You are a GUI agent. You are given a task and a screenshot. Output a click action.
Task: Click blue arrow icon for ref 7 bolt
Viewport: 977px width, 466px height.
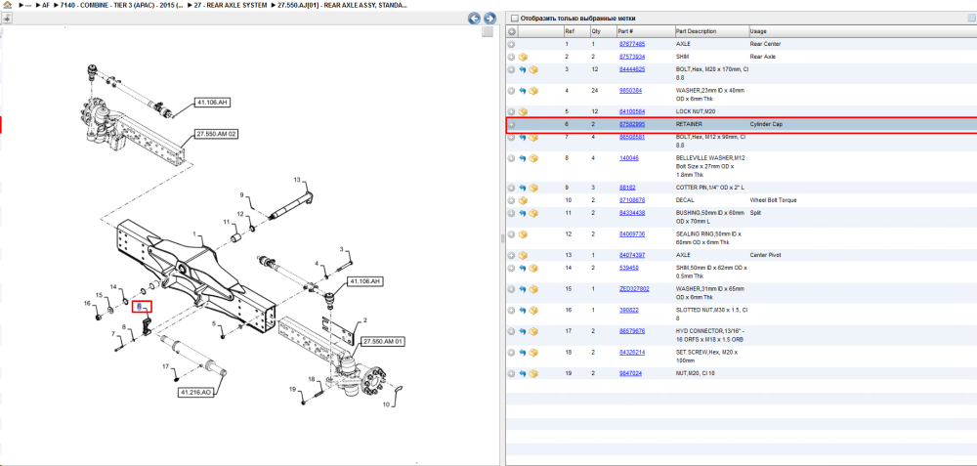[523, 137]
